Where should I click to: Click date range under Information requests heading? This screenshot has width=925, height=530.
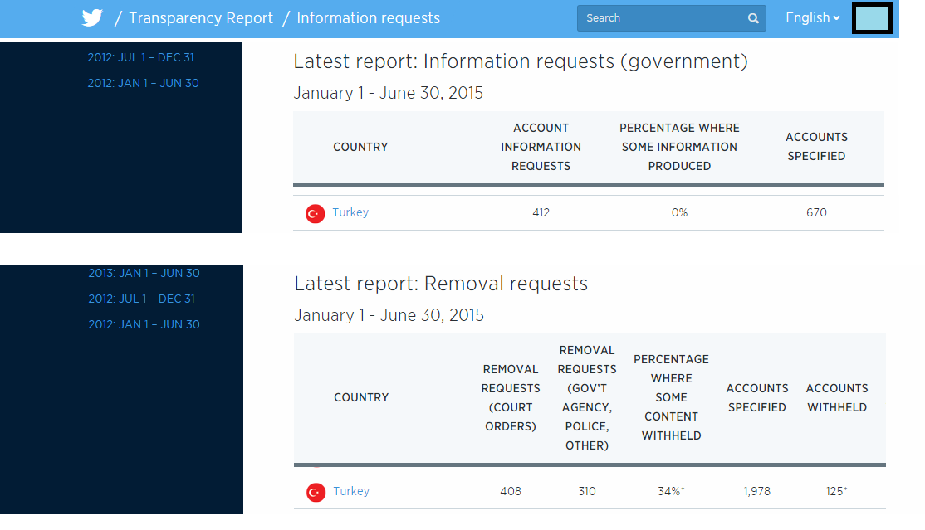coord(388,93)
